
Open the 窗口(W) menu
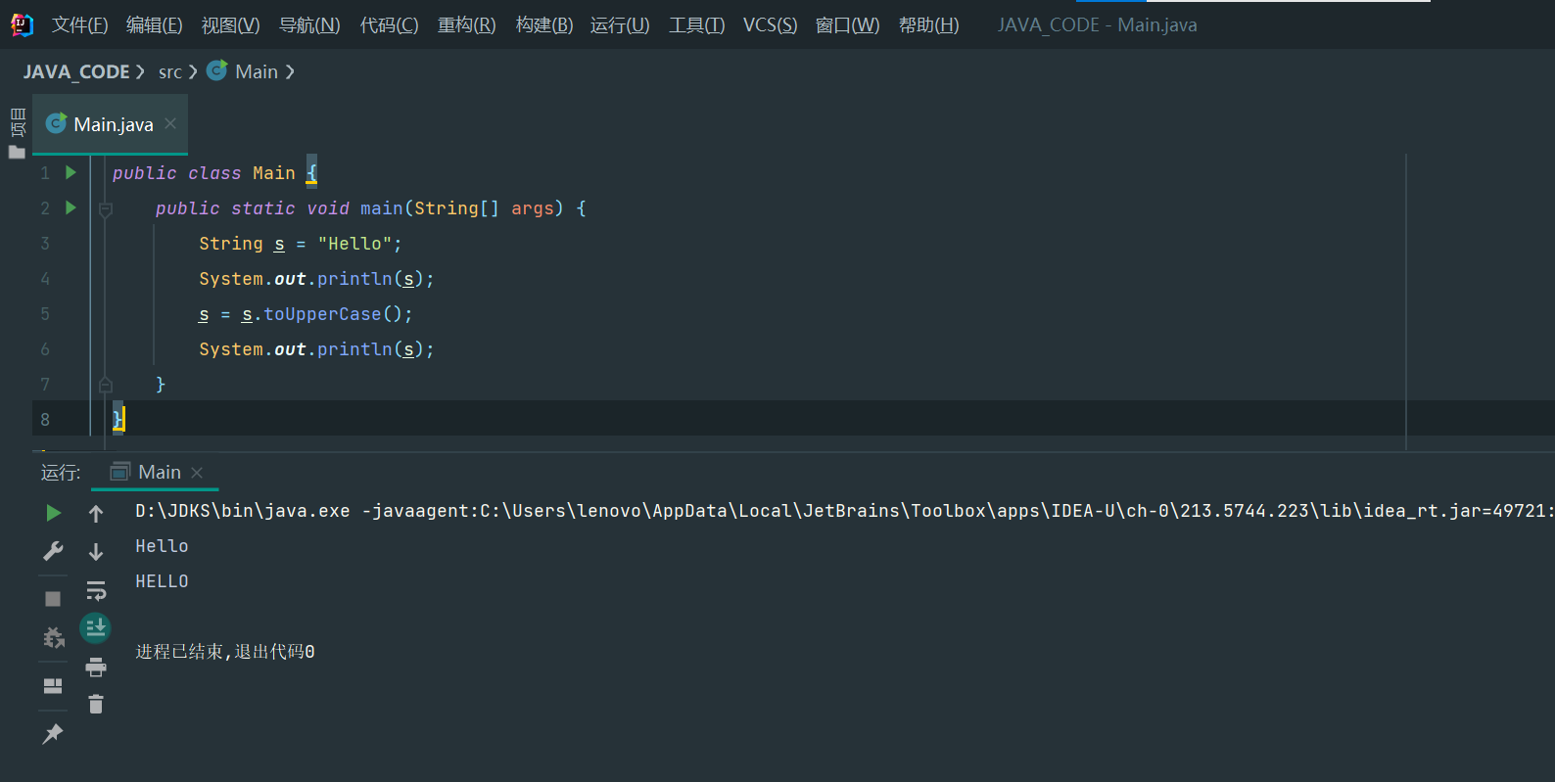click(847, 25)
